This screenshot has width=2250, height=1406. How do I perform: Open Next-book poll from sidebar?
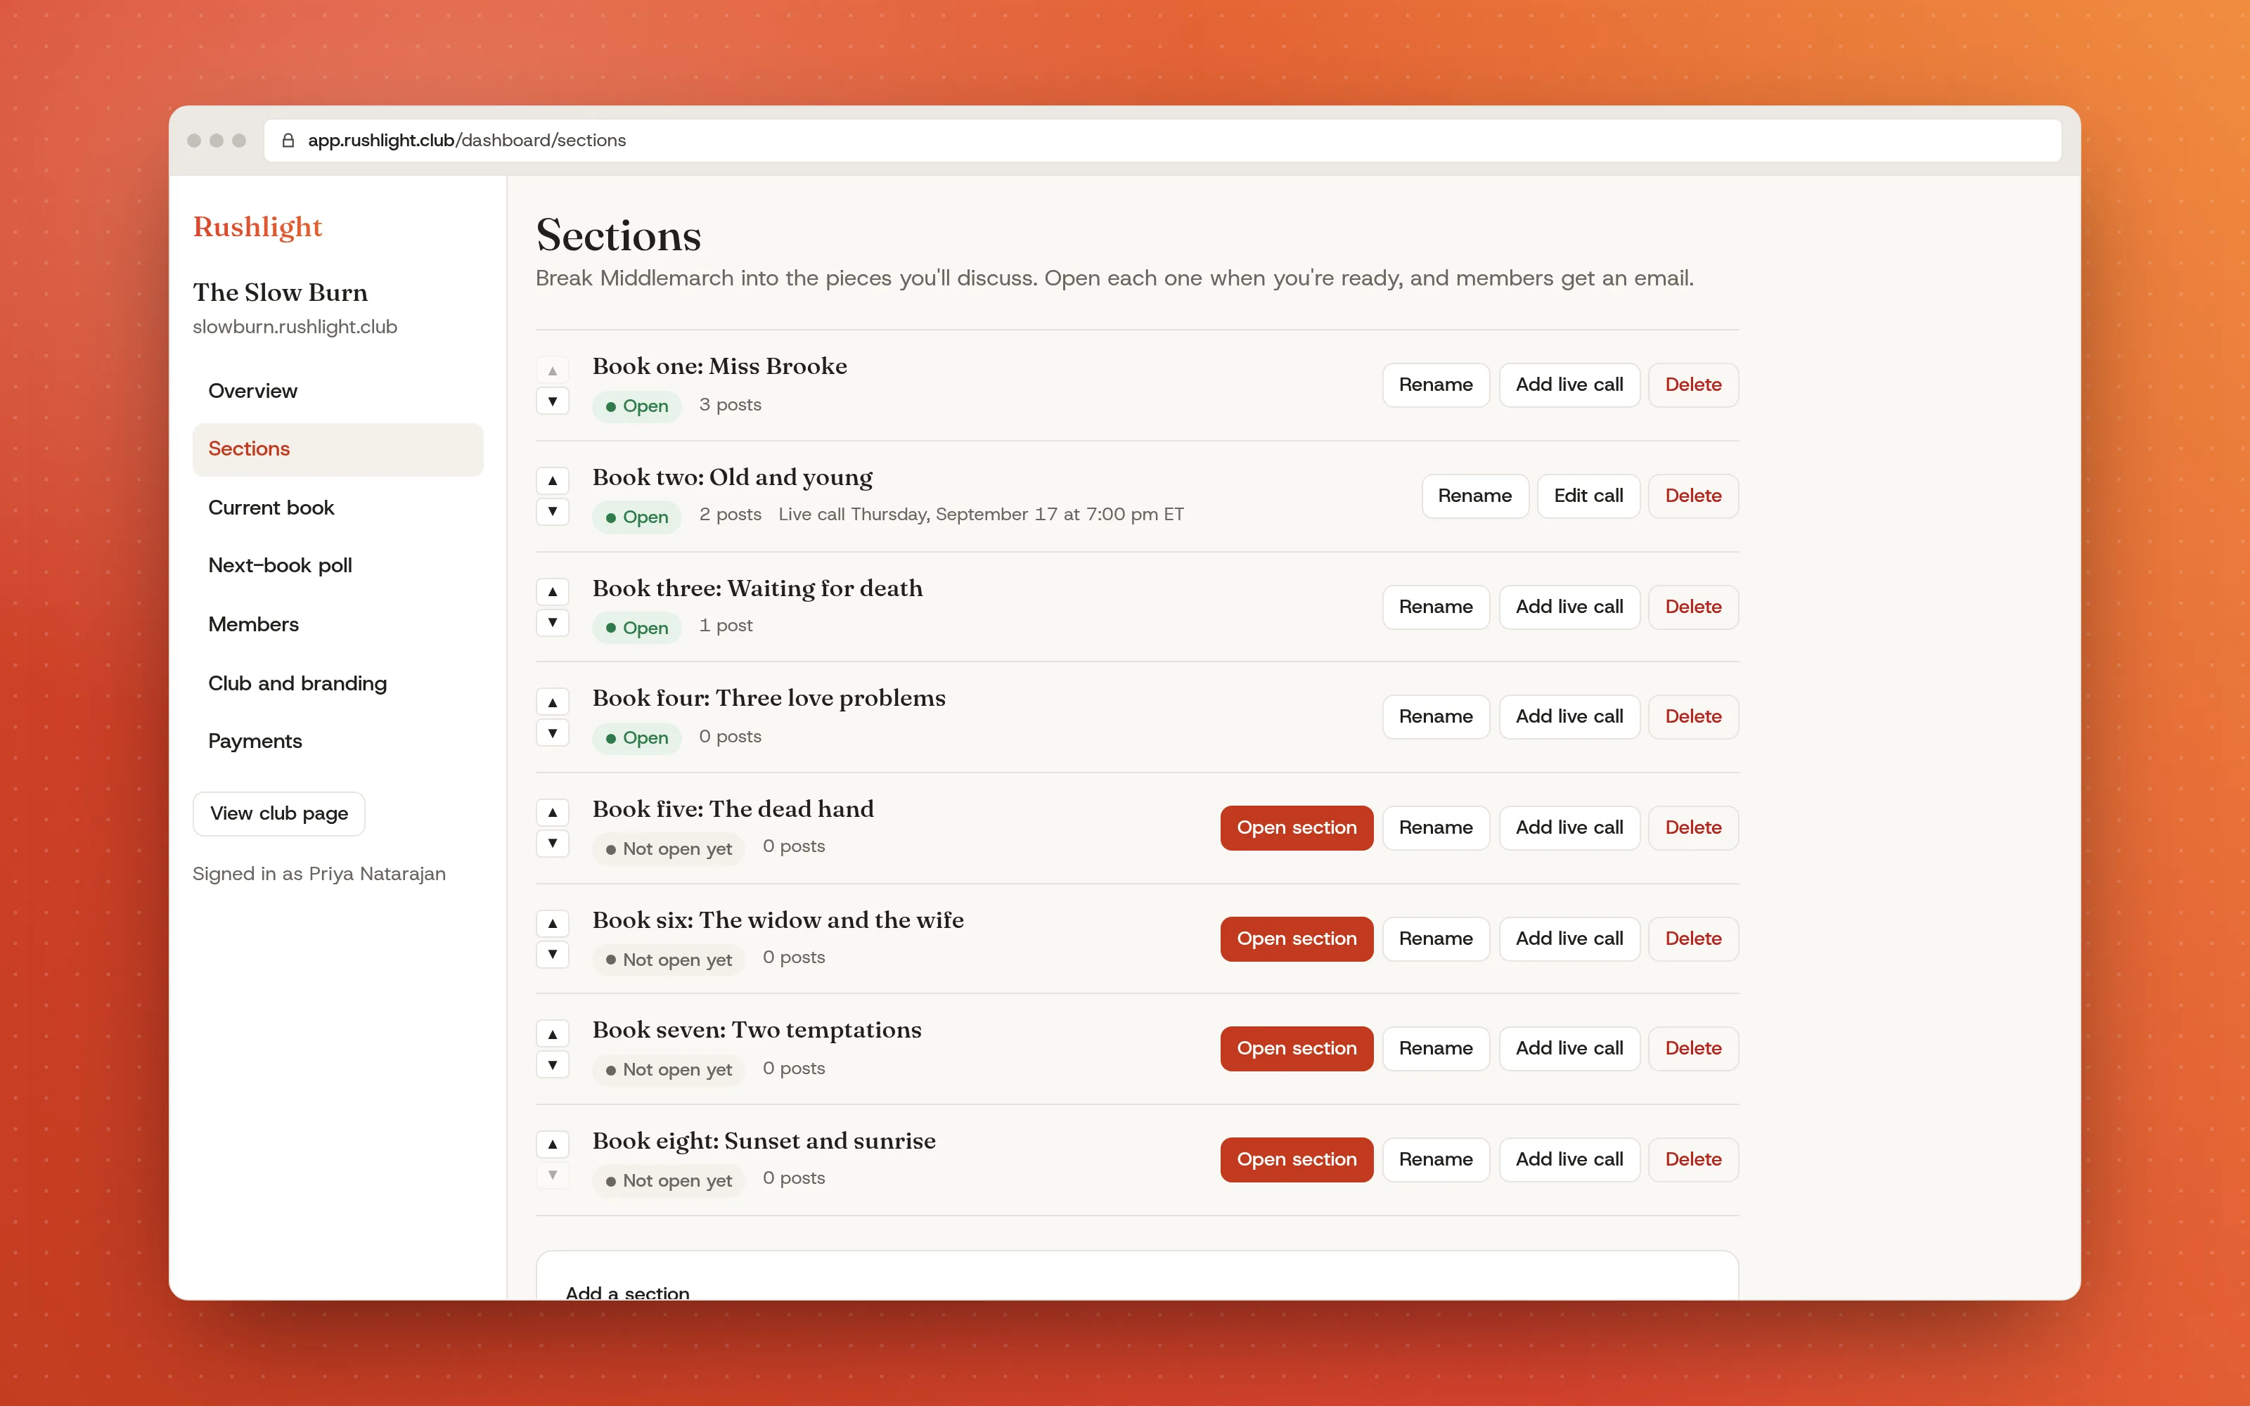point(337,565)
